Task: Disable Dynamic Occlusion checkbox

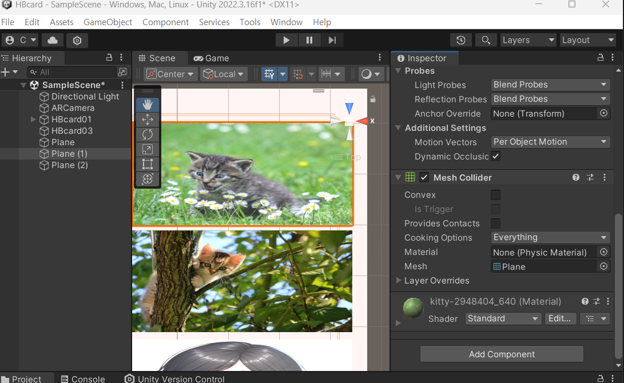Action: (x=495, y=156)
